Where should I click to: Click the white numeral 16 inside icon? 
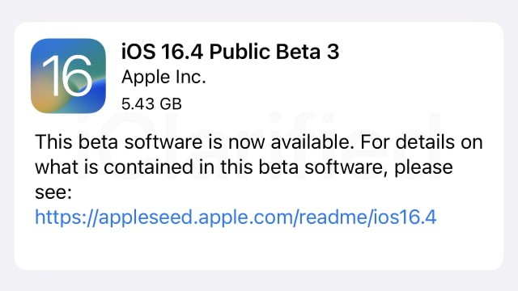coord(67,75)
